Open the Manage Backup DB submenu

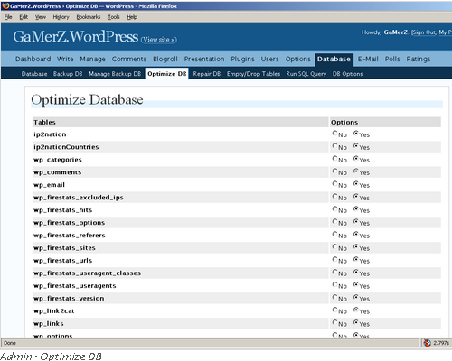[115, 74]
